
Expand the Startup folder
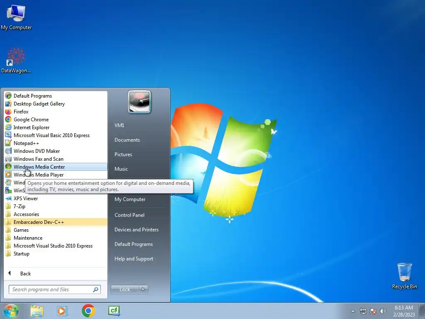click(56, 253)
